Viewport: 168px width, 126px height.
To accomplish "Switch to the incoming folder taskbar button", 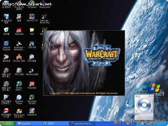I will click(29, 124).
